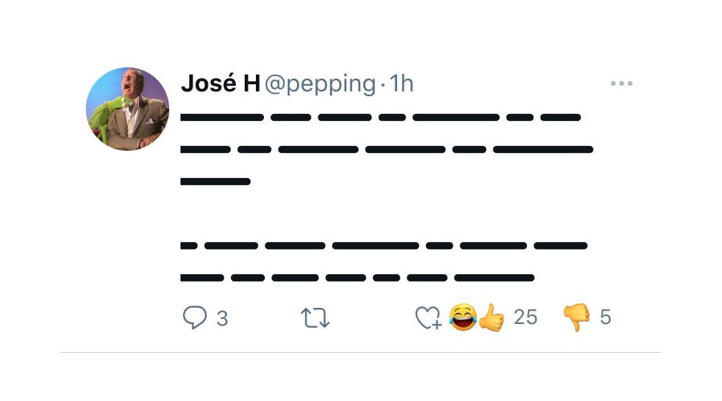The height and width of the screenshot is (401, 722).
Task: View the 25 reactions count
Action: pos(525,318)
